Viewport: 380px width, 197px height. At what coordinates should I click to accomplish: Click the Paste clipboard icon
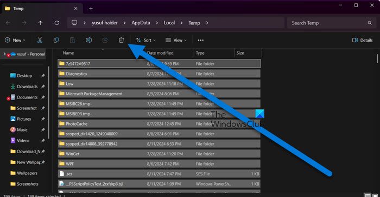[72, 40]
